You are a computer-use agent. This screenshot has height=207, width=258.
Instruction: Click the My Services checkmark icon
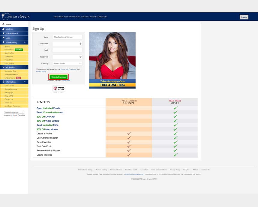click(3, 67)
